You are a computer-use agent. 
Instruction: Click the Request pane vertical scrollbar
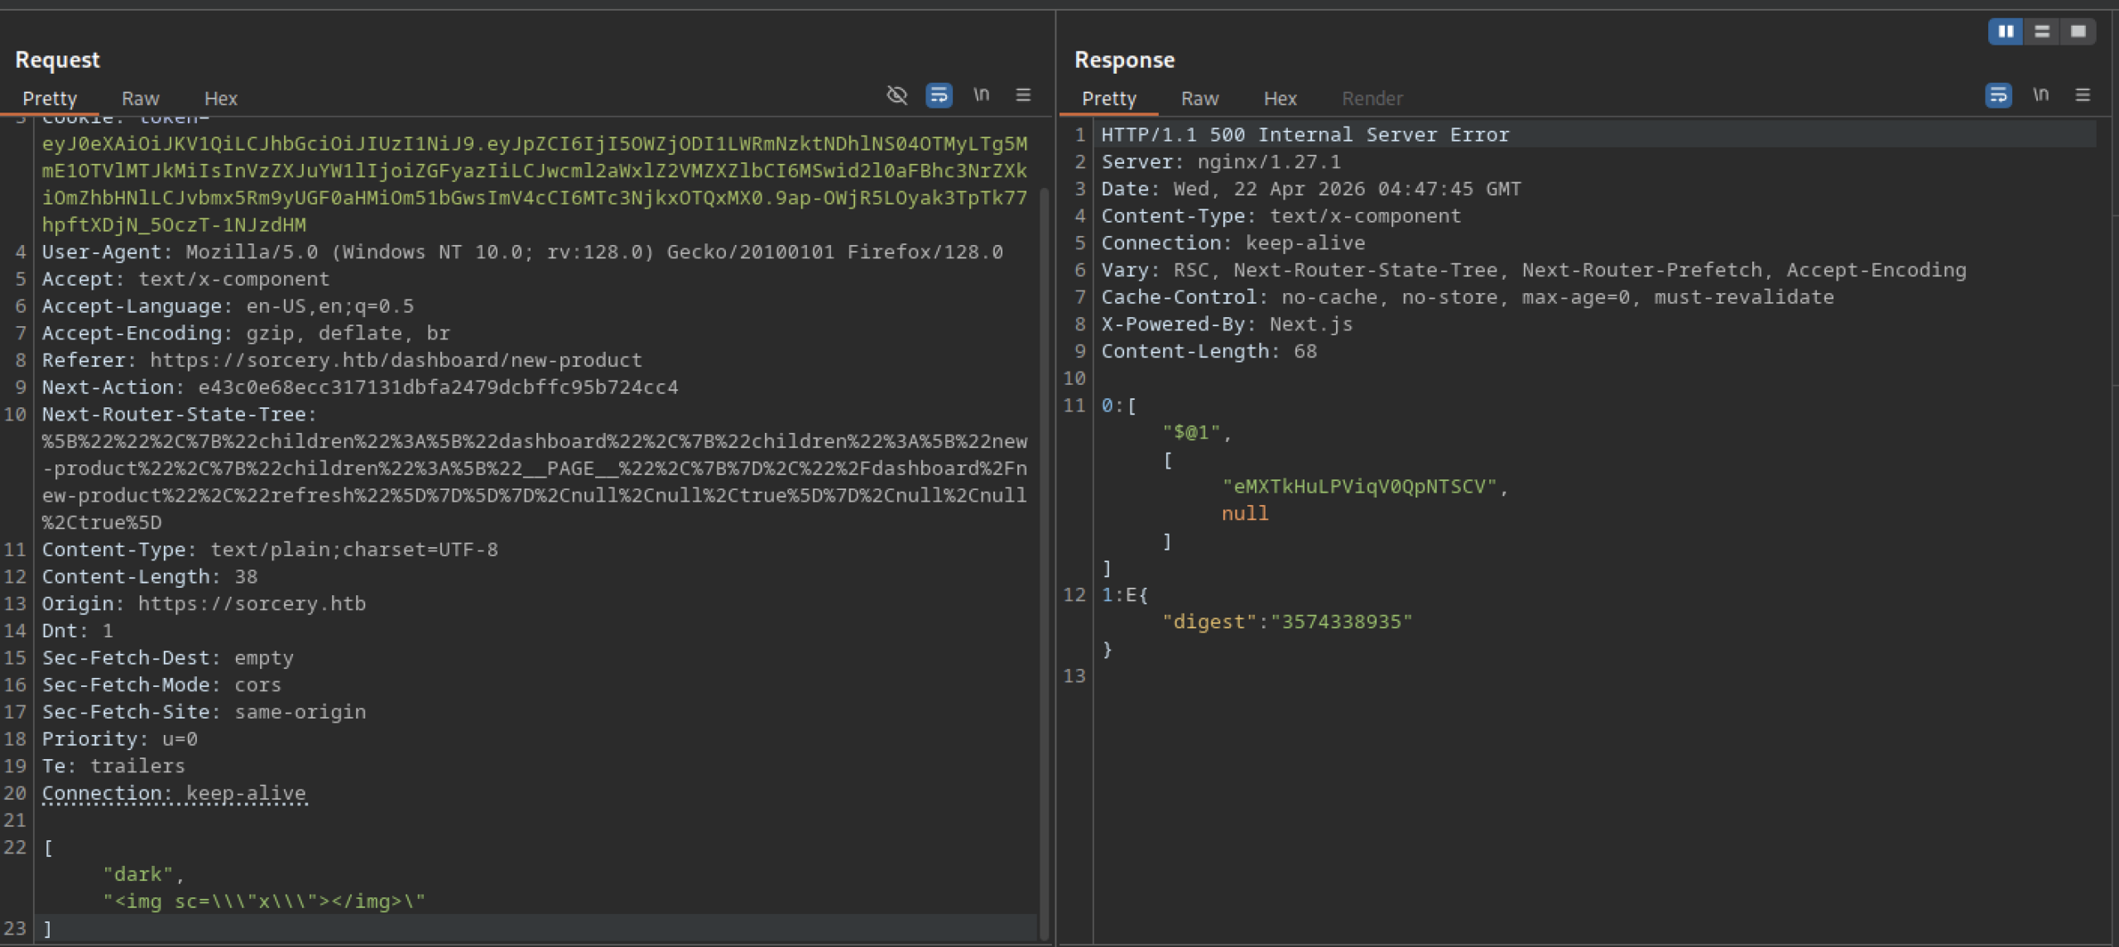pos(1044,563)
